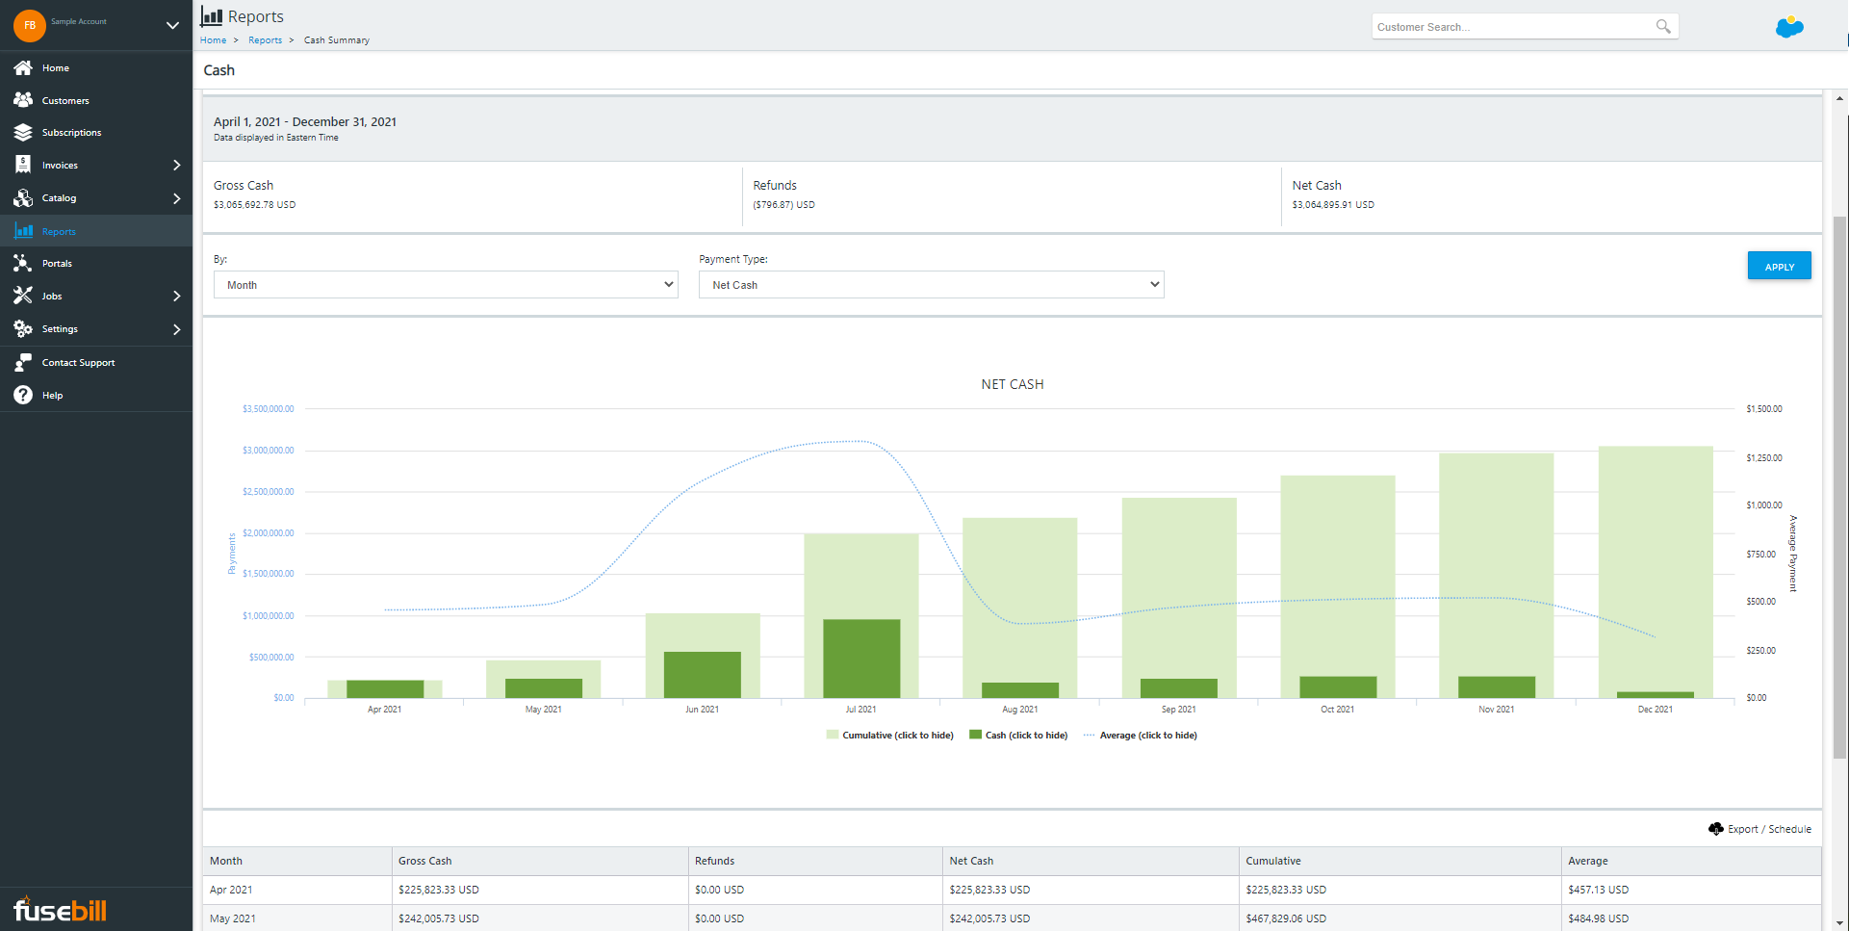Open the Payment Type dropdown

coord(931,284)
